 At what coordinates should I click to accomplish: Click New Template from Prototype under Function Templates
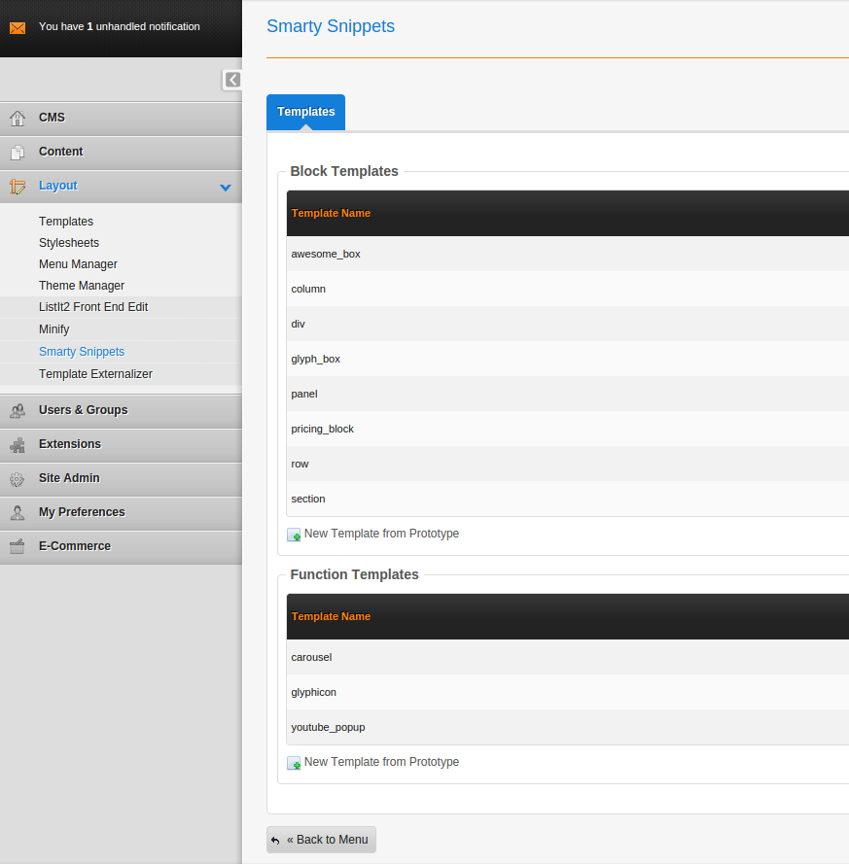381,762
